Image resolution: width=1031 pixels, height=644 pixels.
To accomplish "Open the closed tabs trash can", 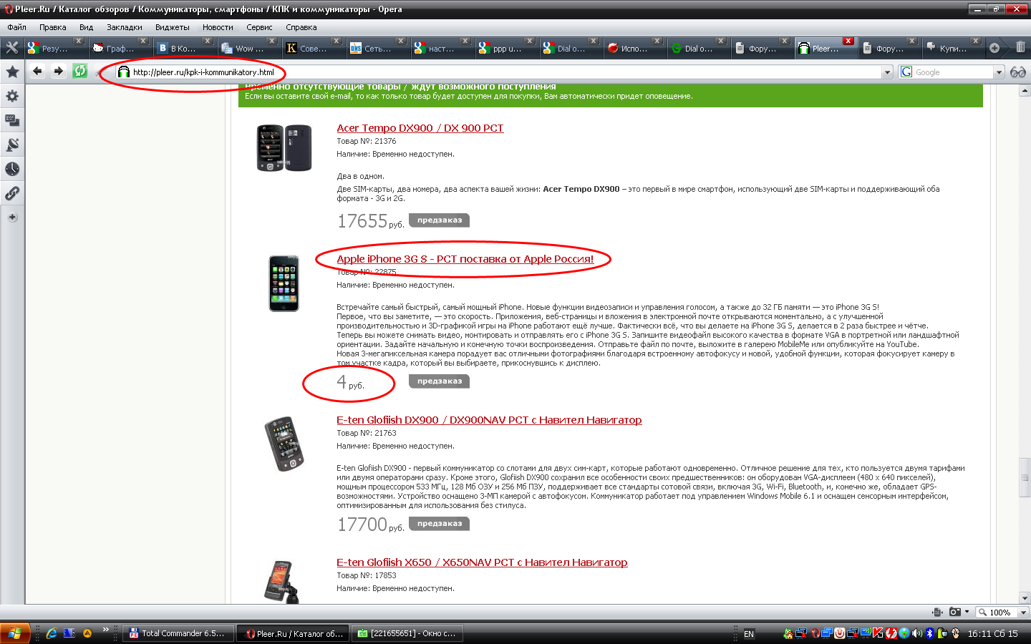I will 1020,47.
